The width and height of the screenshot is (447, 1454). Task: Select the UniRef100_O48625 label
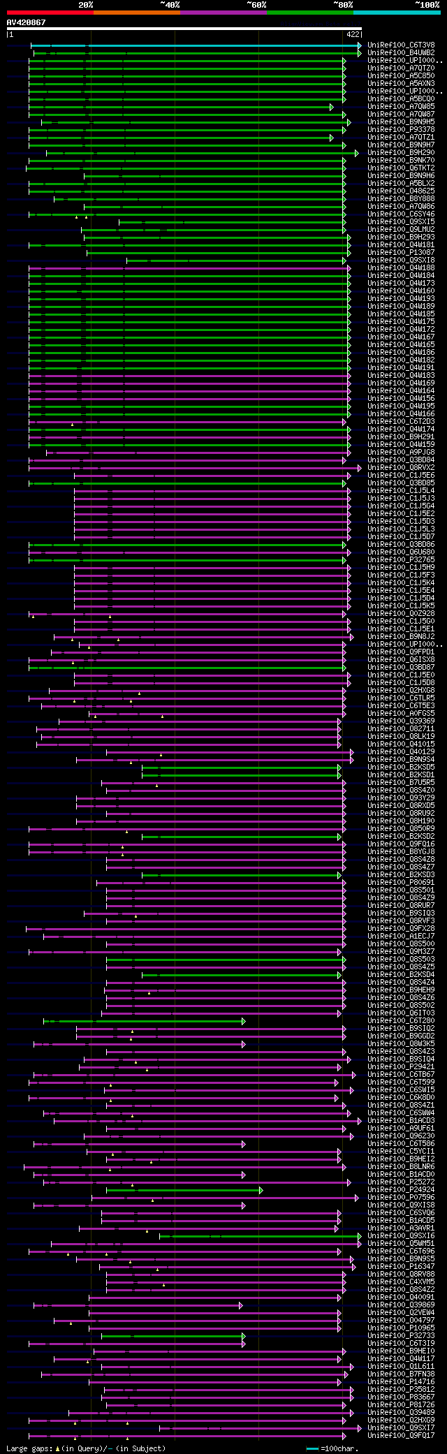pyautogui.click(x=401, y=191)
